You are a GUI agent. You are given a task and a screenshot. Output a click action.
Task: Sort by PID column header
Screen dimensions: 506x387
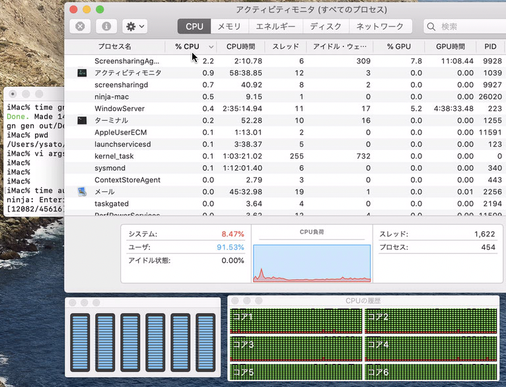[x=490, y=47]
